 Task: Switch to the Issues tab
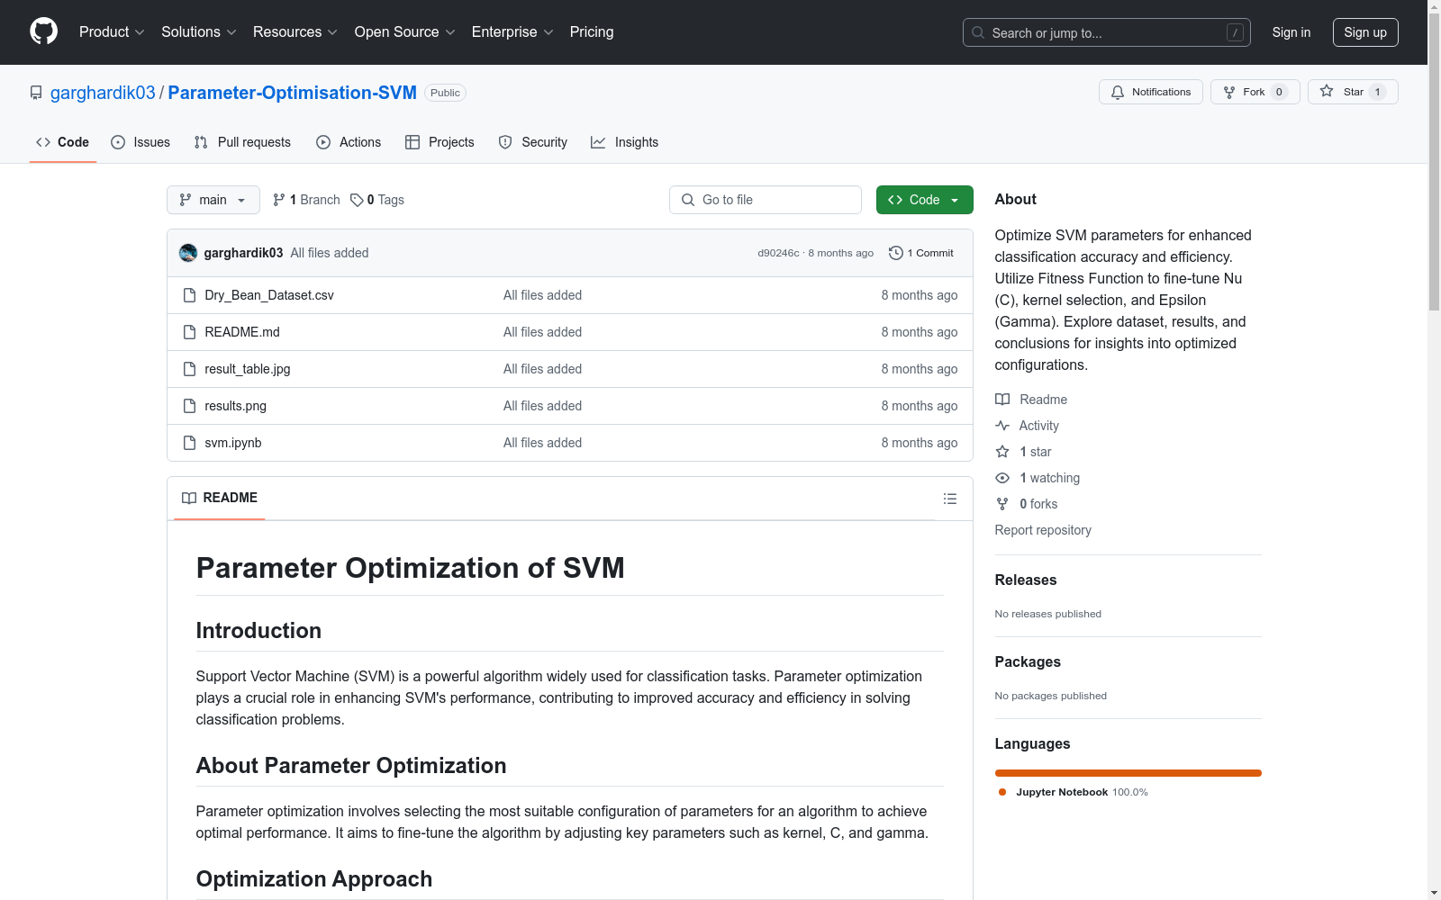pyautogui.click(x=140, y=142)
